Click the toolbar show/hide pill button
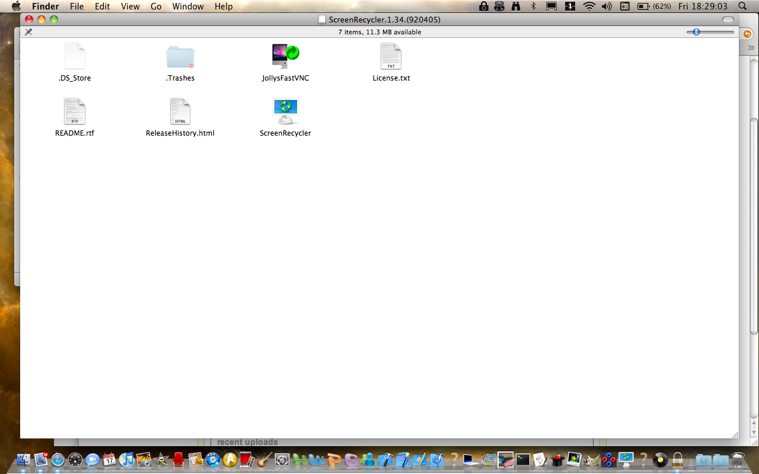The width and height of the screenshot is (759, 474). point(728,20)
